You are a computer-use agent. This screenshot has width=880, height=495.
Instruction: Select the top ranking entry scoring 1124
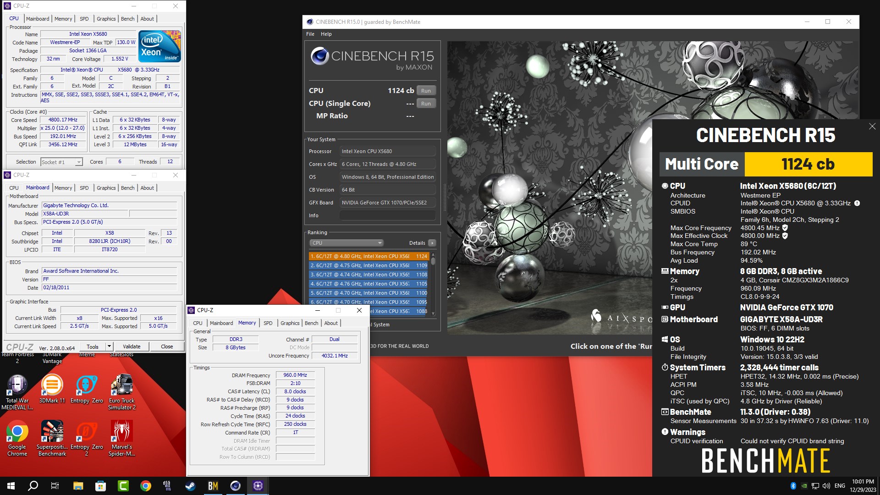[368, 256]
